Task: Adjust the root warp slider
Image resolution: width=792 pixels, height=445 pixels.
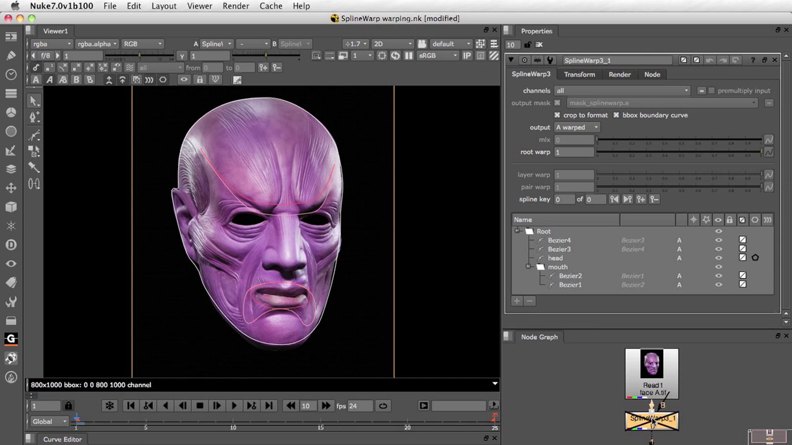Action: click(679, 152)
